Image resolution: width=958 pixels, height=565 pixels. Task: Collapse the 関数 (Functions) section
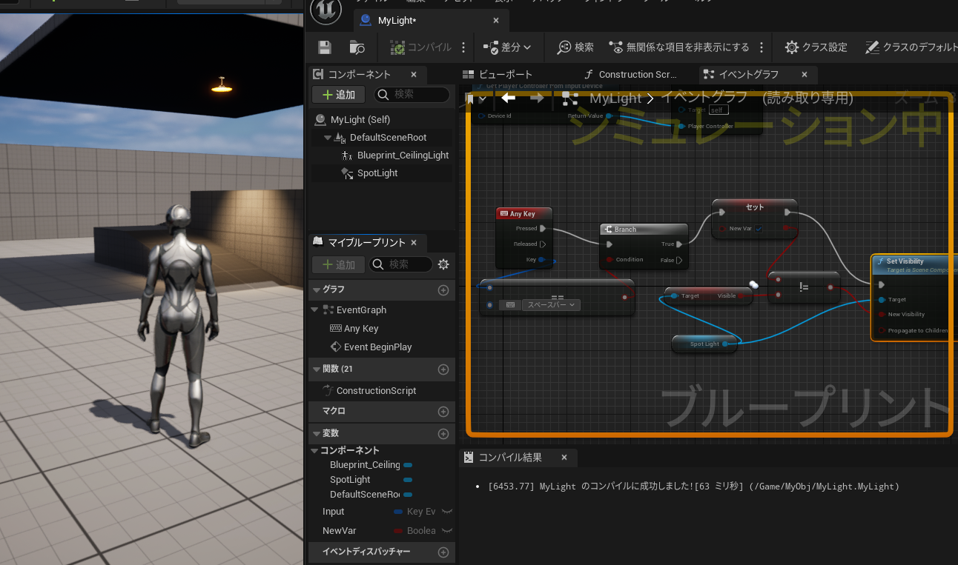[317, 369]
